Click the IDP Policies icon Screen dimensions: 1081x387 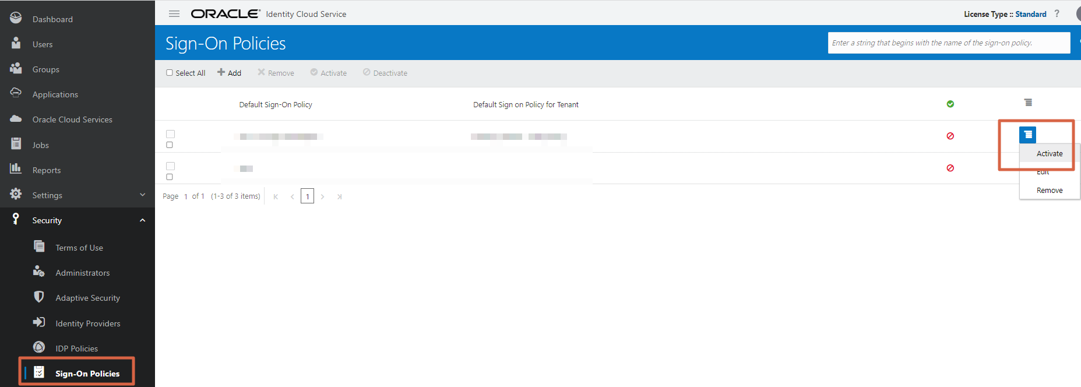tap(39, 347)
